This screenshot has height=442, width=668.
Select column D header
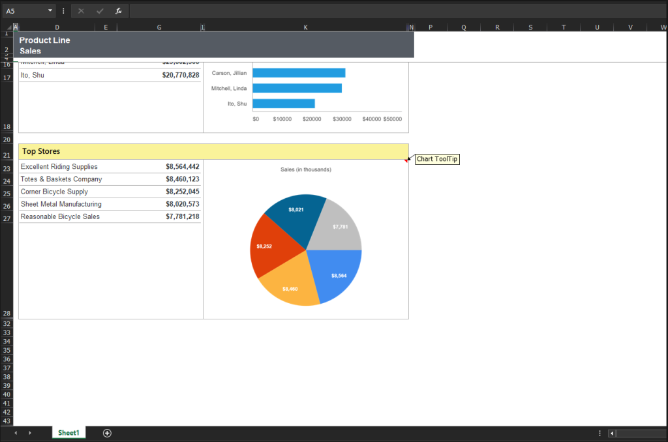[x=57, y=27]
